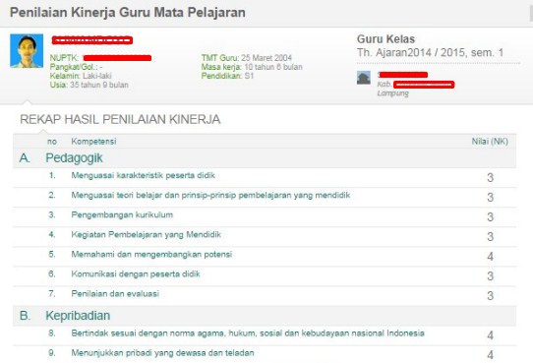Click score 3 for 'Komunikasi dengan peserta didik'
The width and height of the screenshot is (533, 363).
(490, 276)
